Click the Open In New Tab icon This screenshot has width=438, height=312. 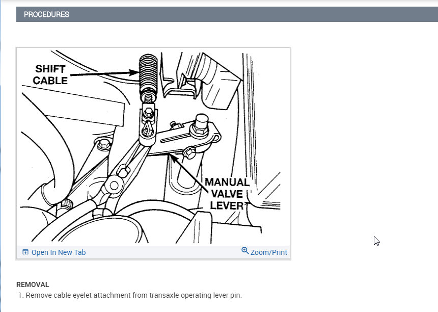click(x=25, y=252)
